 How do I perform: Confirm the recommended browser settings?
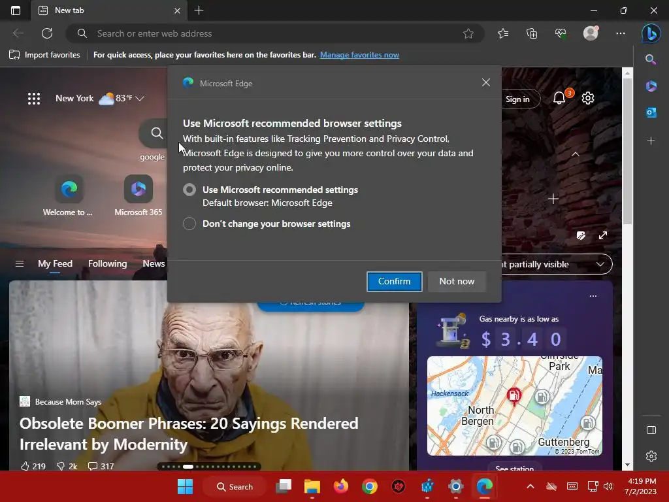394,281
